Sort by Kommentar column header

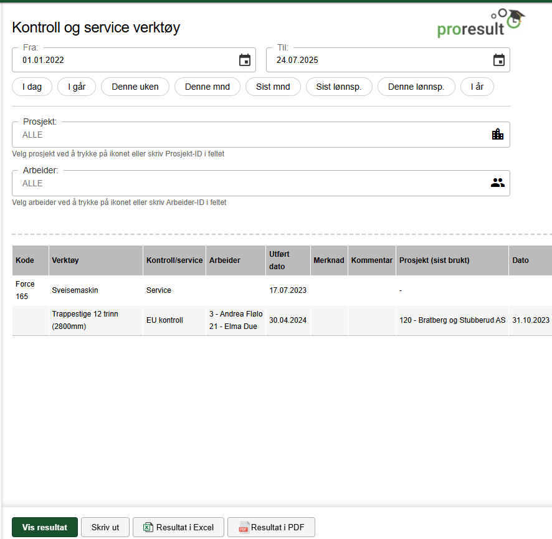point(372,260)
